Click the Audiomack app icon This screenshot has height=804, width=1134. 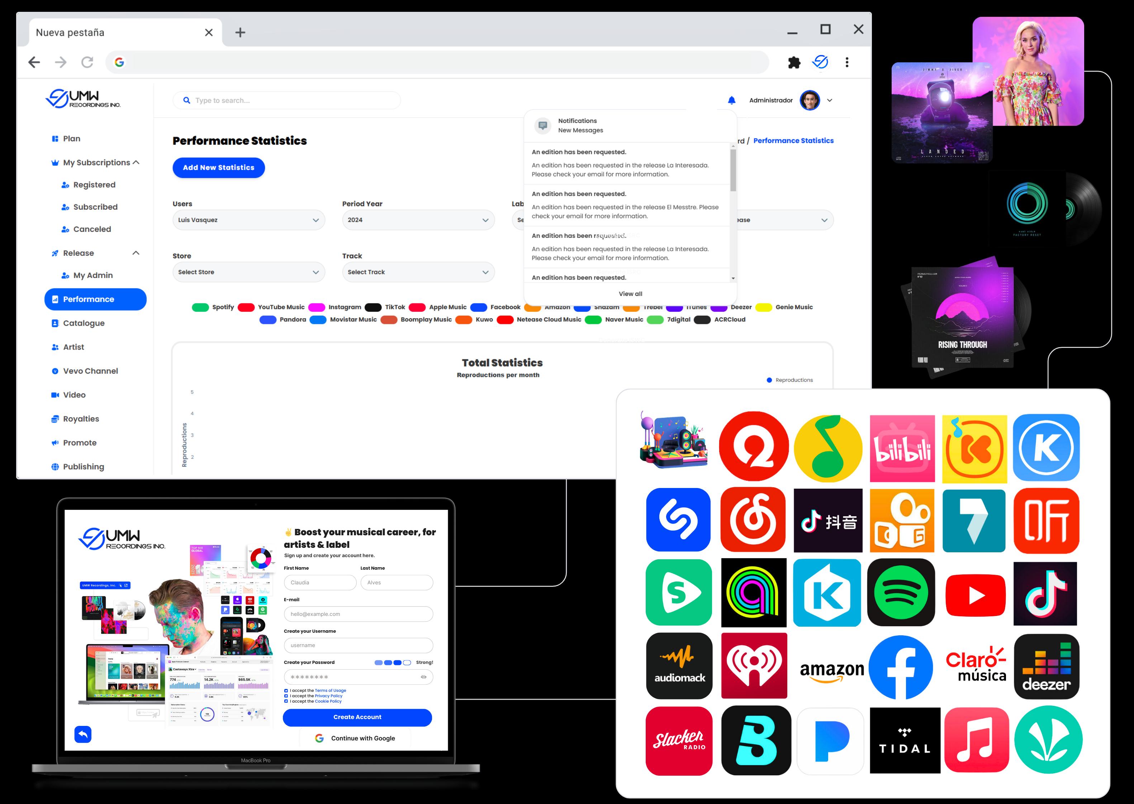pos(679,666)
